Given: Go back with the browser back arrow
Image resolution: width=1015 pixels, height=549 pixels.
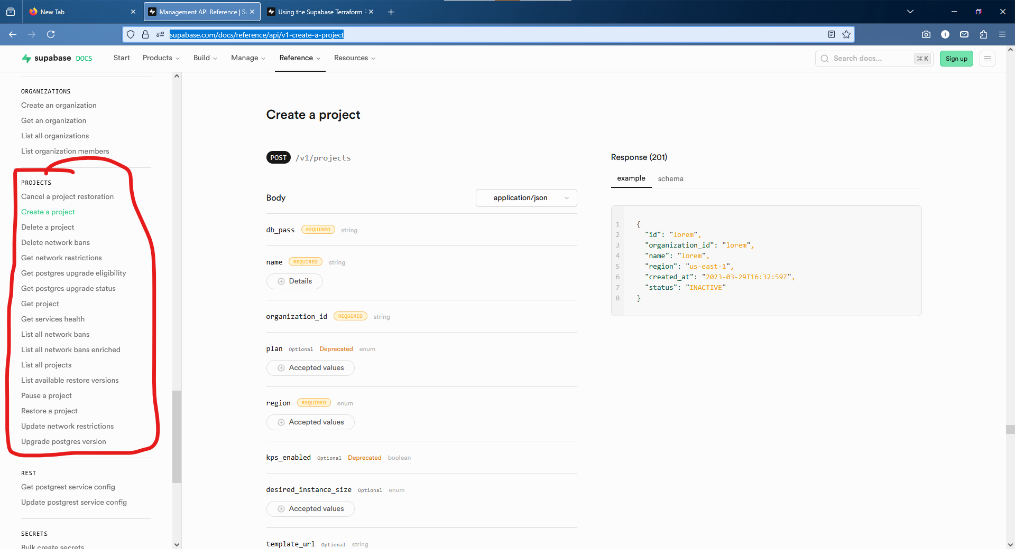Looking at the screenshot, I should 13,34.
